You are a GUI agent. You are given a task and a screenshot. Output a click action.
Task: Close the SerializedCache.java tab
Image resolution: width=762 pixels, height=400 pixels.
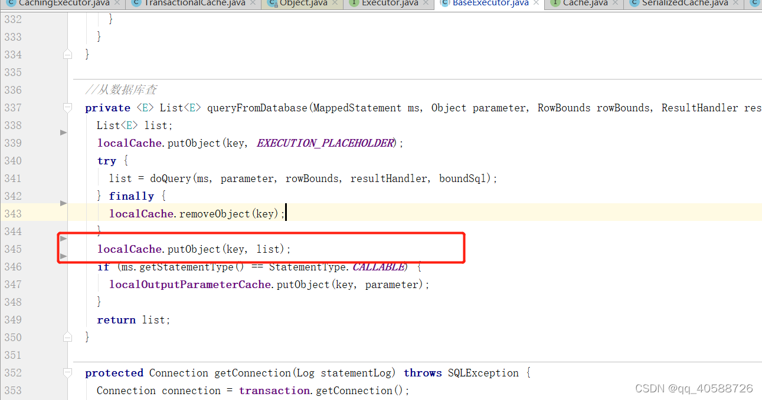736,3
